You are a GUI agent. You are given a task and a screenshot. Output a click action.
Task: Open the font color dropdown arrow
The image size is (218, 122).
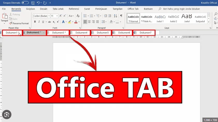click(79, 22)
